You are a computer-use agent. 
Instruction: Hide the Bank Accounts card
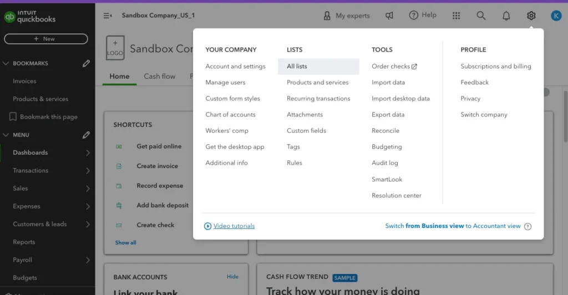(x=232, y=277)
